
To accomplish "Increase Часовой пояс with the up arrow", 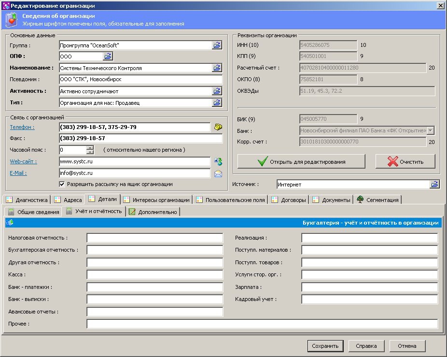I will pyautogui.click(x=90, y=148).
